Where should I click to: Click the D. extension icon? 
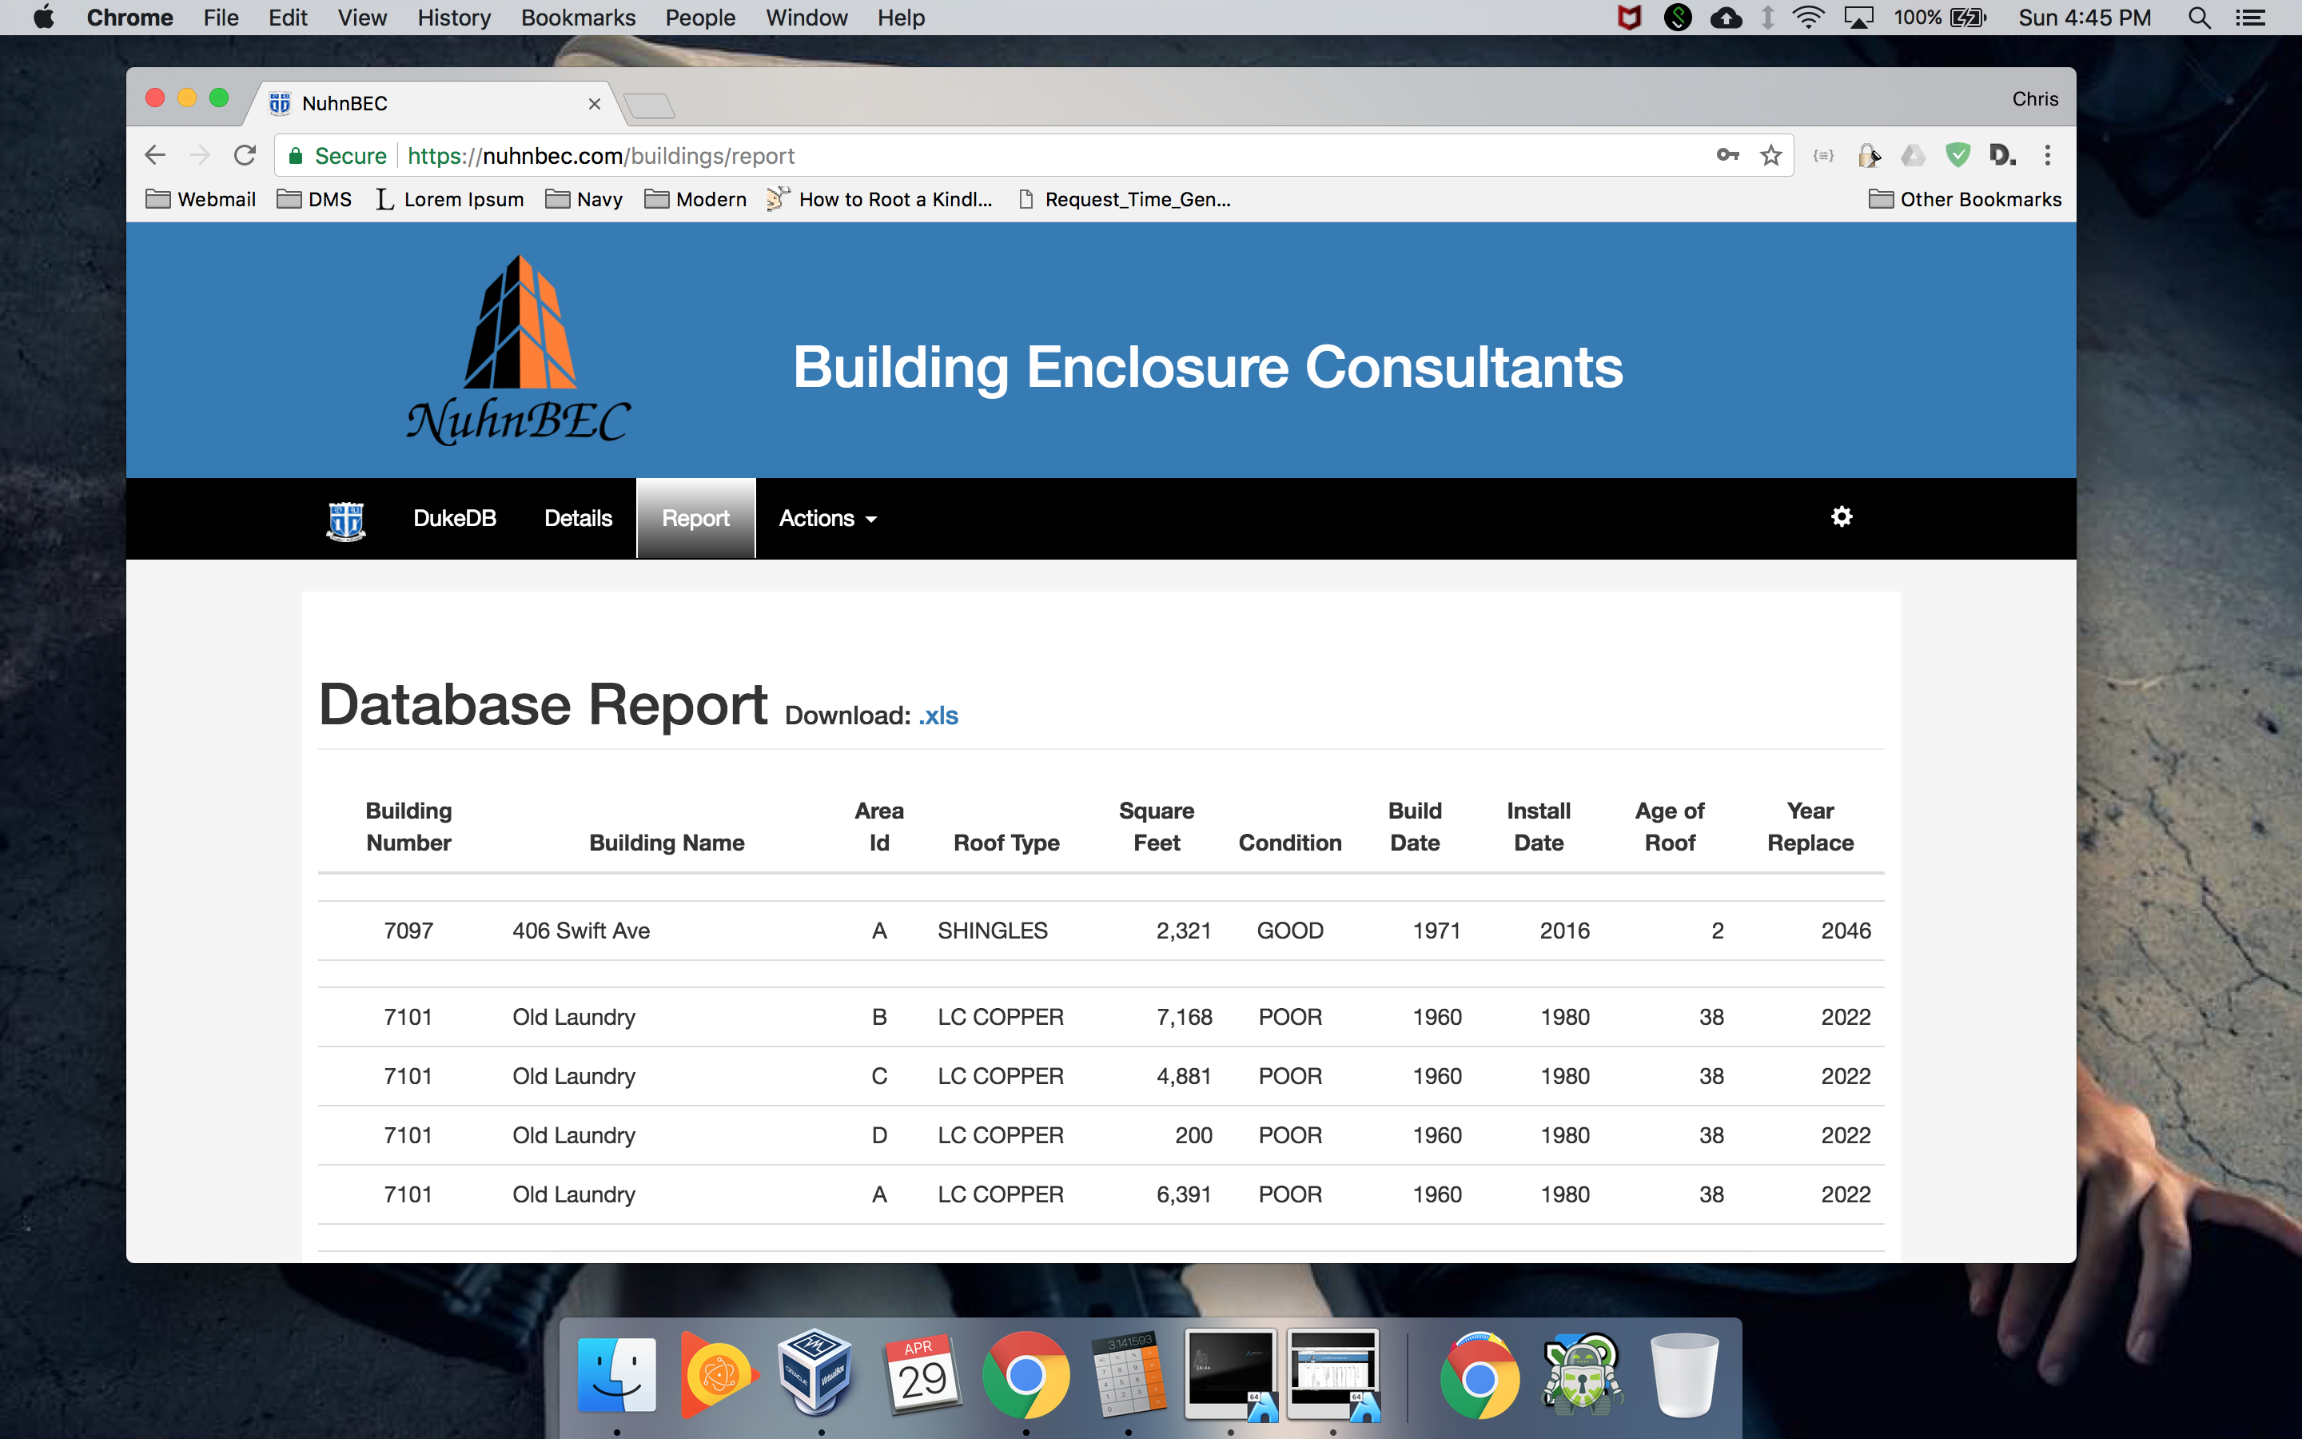tap(2001, 155)
